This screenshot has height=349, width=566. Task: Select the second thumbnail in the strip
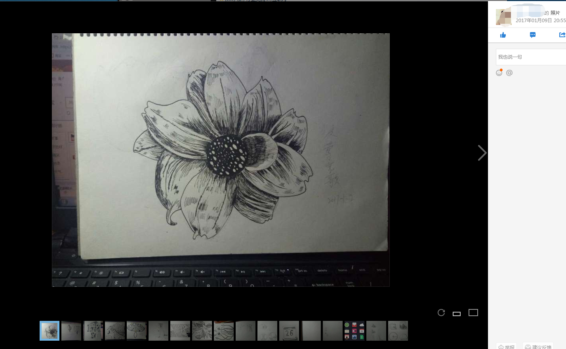click(x=71, y=331)
